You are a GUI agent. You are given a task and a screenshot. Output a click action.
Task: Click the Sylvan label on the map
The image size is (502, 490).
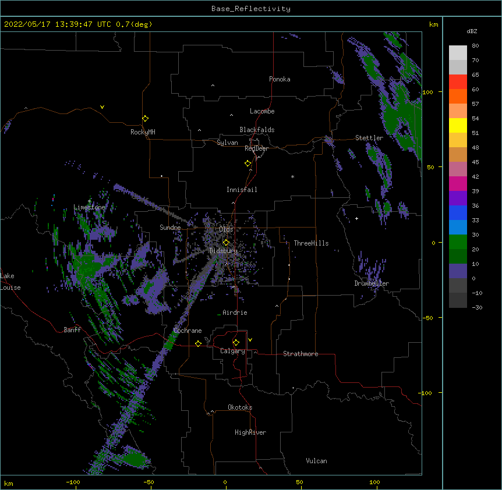[227, 143]
